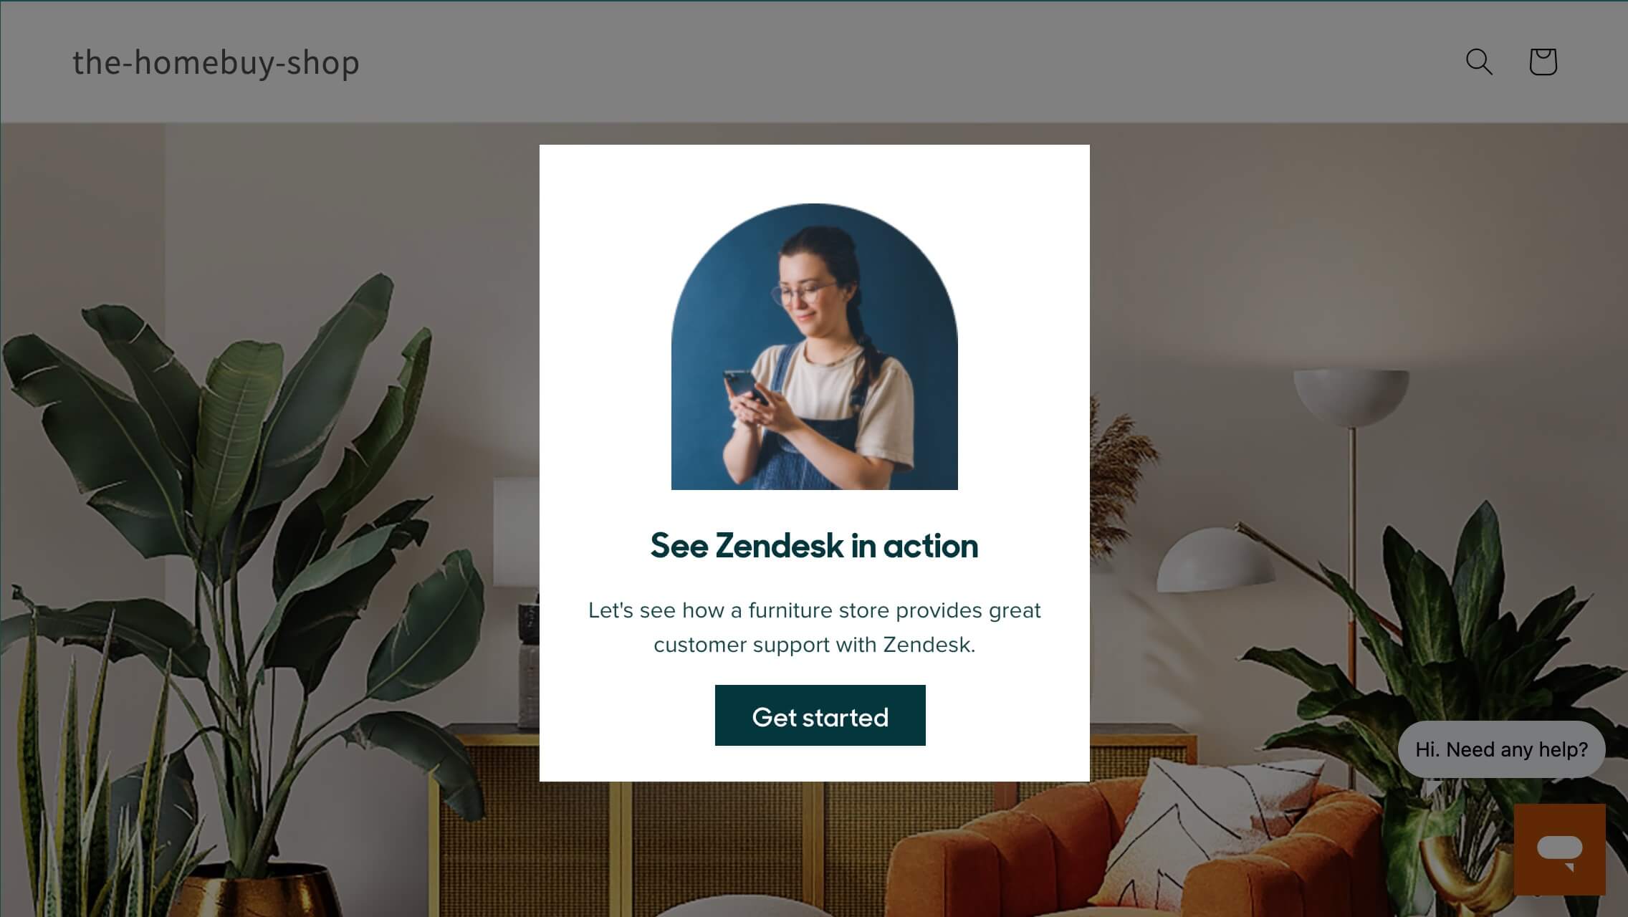The image size is (1628, 917).
Task: Open the orange chat launcher icon
Action: 1560,849
